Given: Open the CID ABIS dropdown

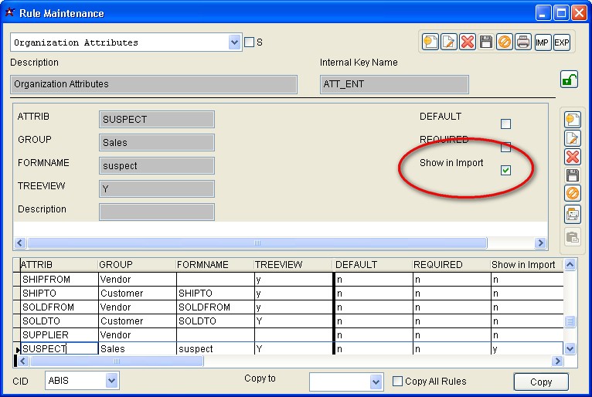Looking at the screenshot, I should (x=111, y=381).
